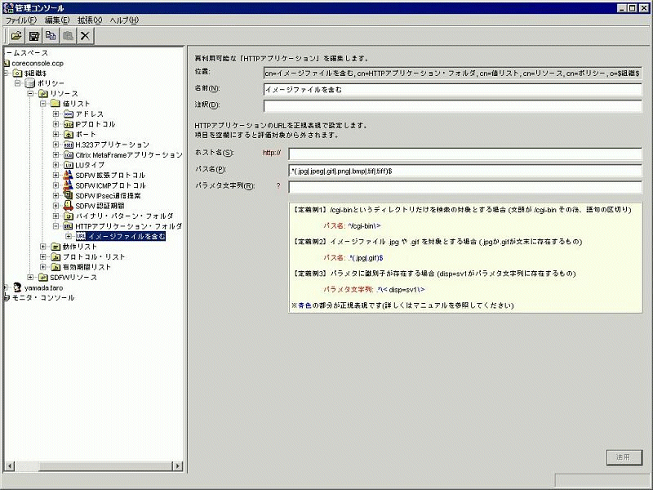653x490 pixels.
Task: Click the SDFW 認証期間 node icon
Action: (69, 206)
